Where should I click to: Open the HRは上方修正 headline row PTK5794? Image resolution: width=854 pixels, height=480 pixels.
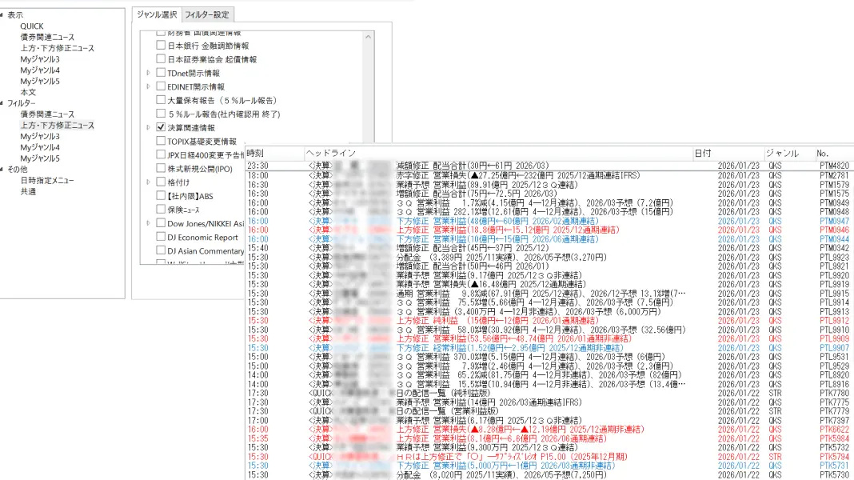click(x=549, y=457)
